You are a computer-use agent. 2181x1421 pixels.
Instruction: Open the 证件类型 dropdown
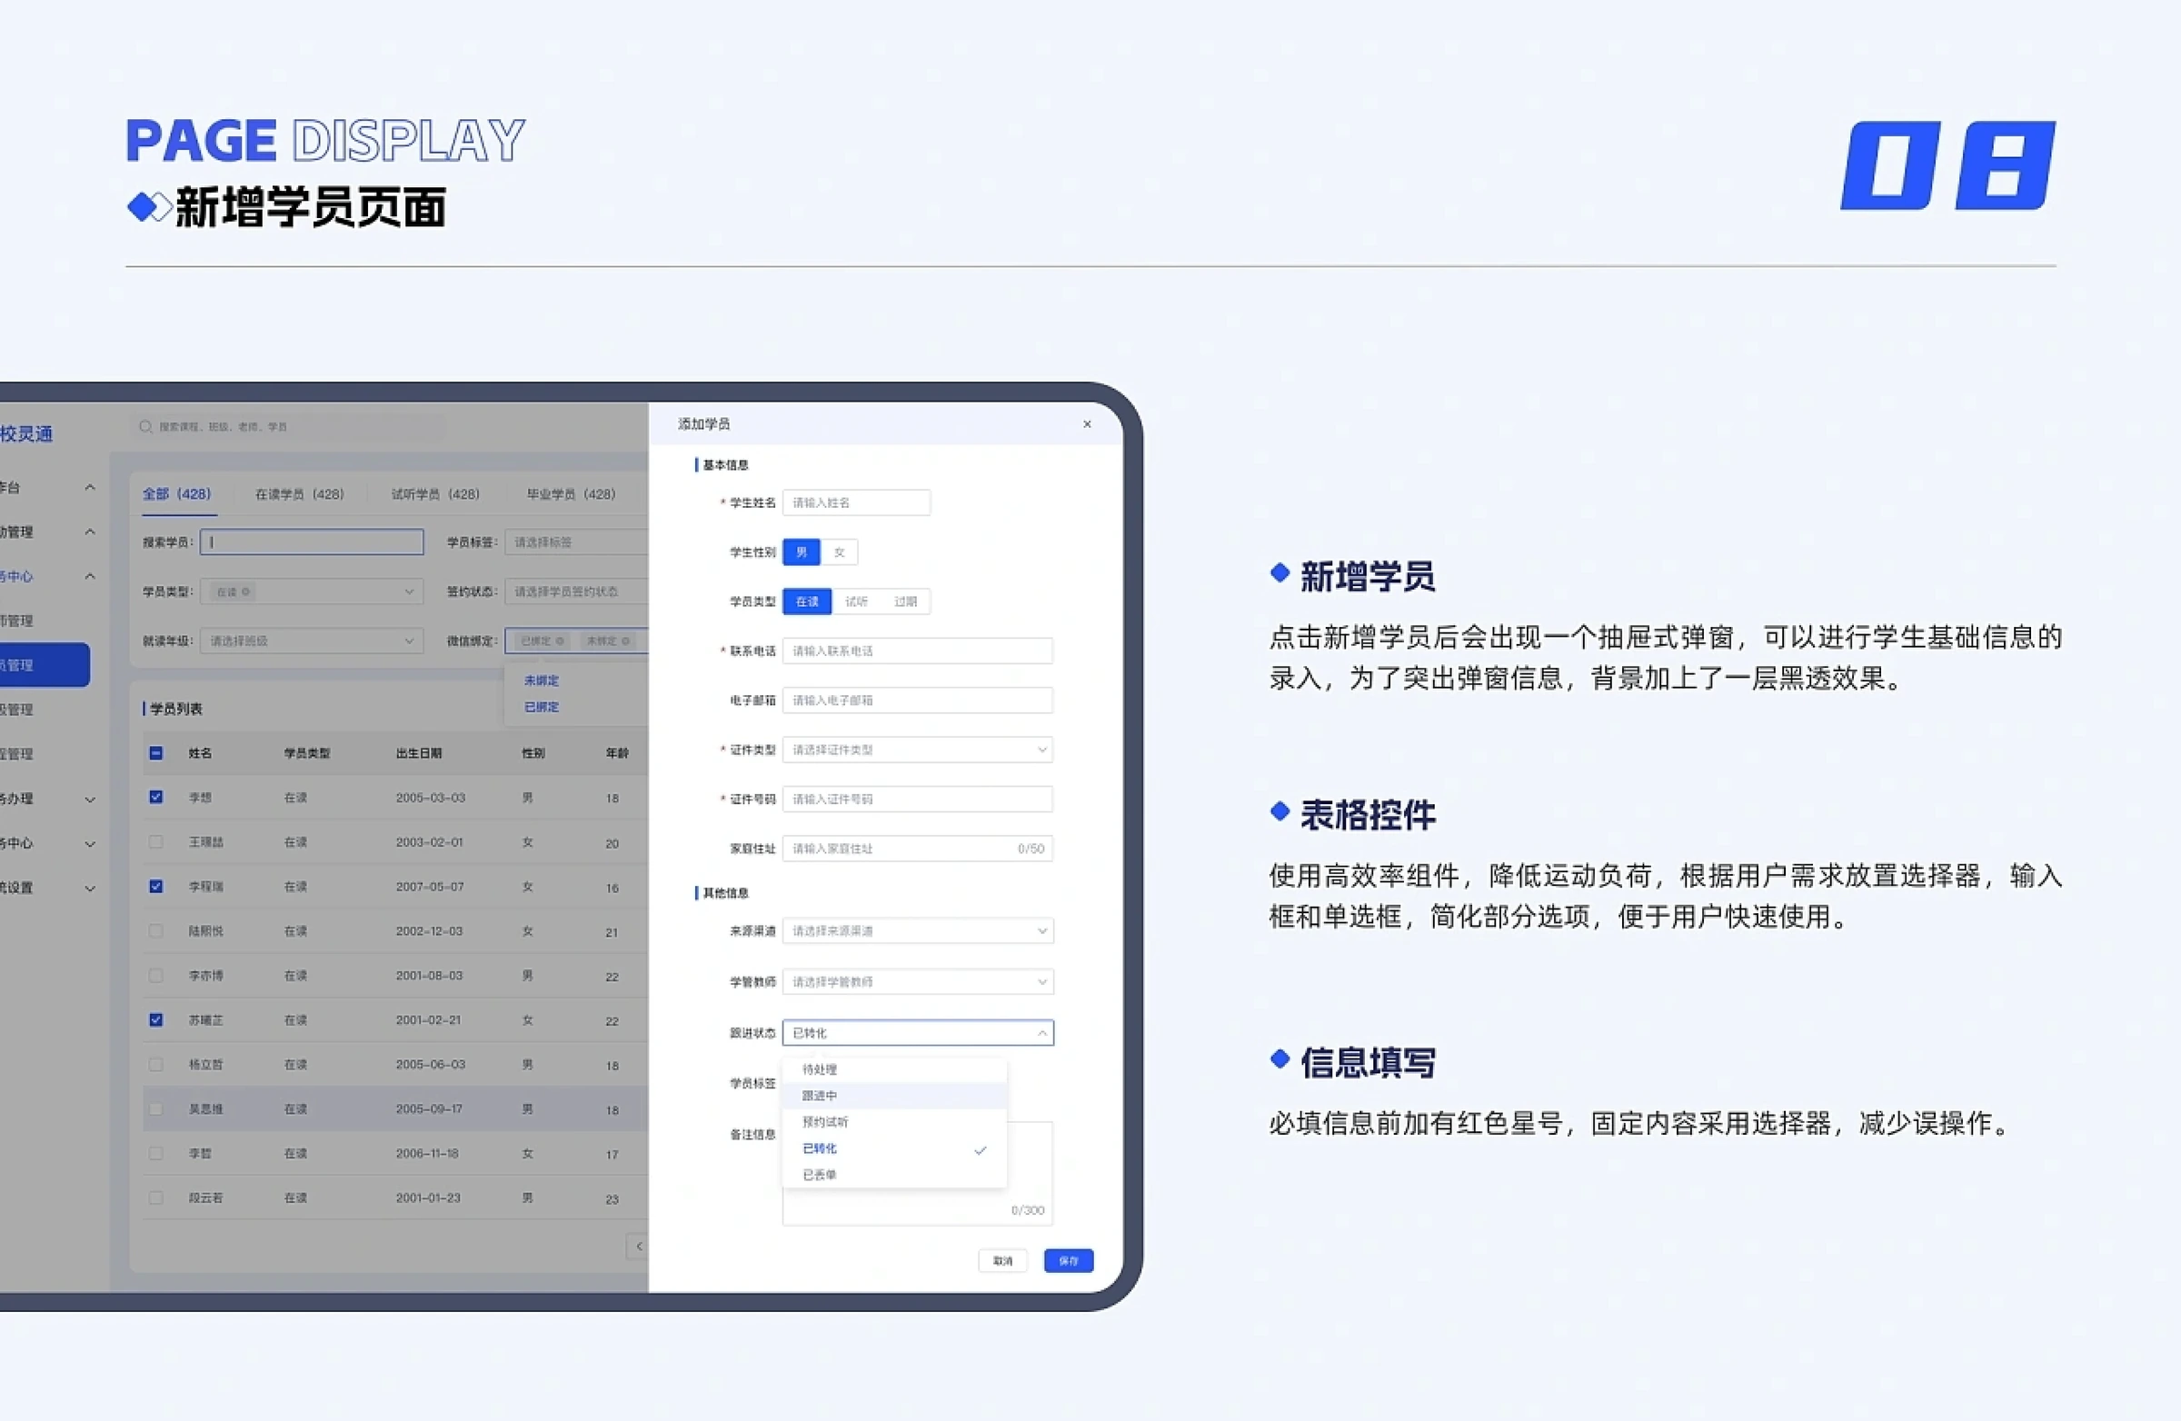coord(917,750)
